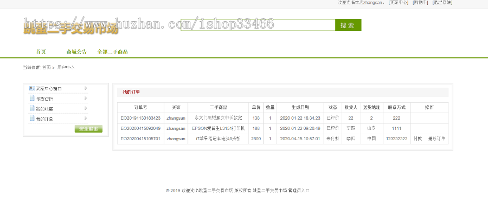Click the EPSON爱普生L3151打印机 product name
The height and width of the screenshot is (203, 488).
click(x=218, y=128)
